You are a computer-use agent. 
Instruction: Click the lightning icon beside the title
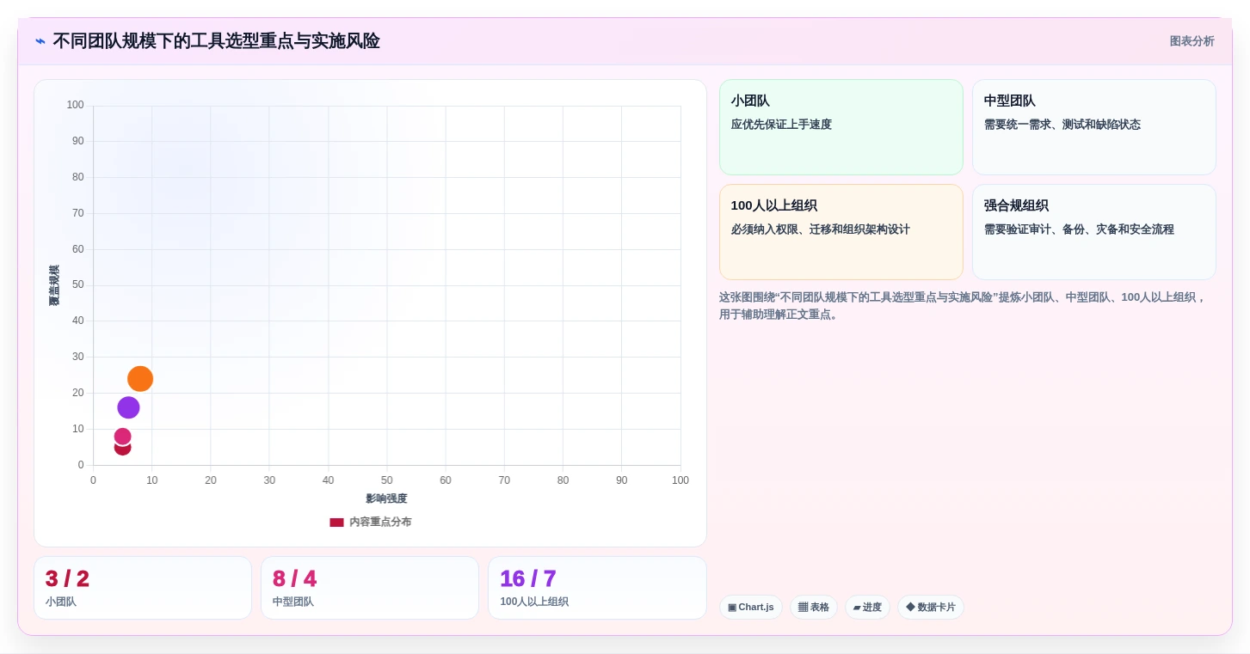pos(40,41)
